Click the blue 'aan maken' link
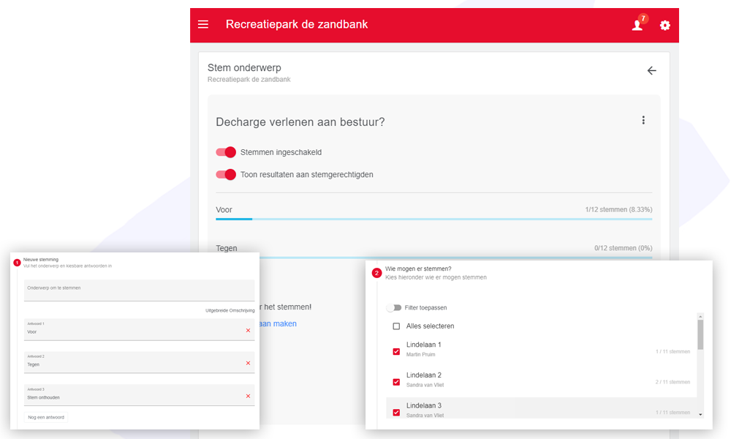This screenshot has width=731, height=439. tap(278, 323)
